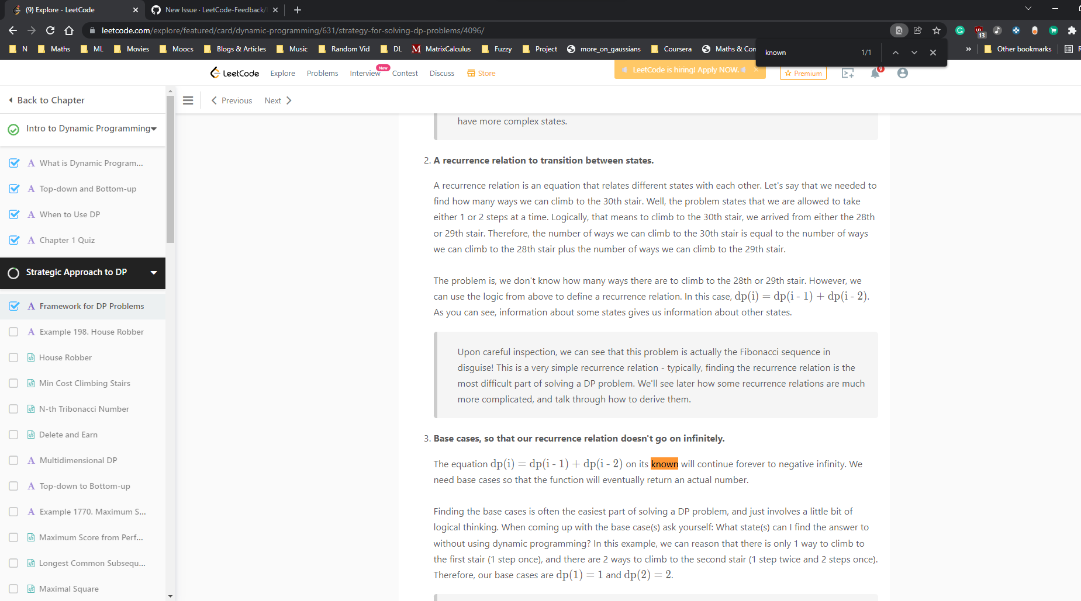1081x601 pixels.
Task: Click the LeetCode logo in header
Action: click(234, 73)
